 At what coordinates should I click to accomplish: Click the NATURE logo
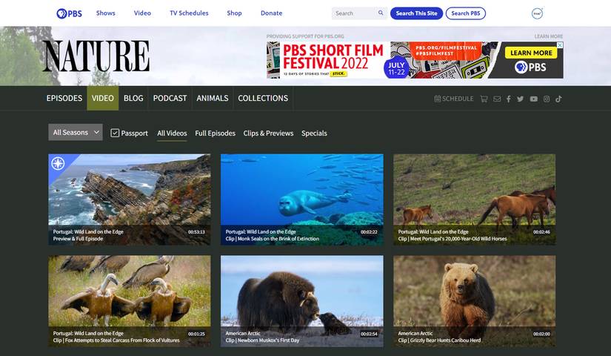click(96, 56)
